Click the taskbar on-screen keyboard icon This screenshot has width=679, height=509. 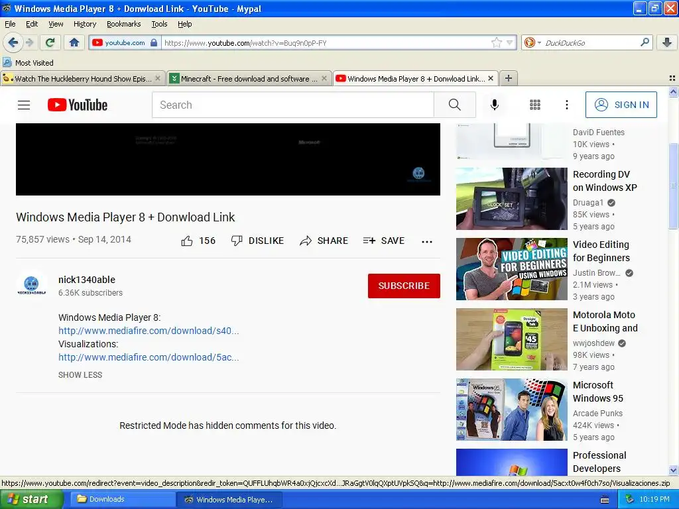605,500
